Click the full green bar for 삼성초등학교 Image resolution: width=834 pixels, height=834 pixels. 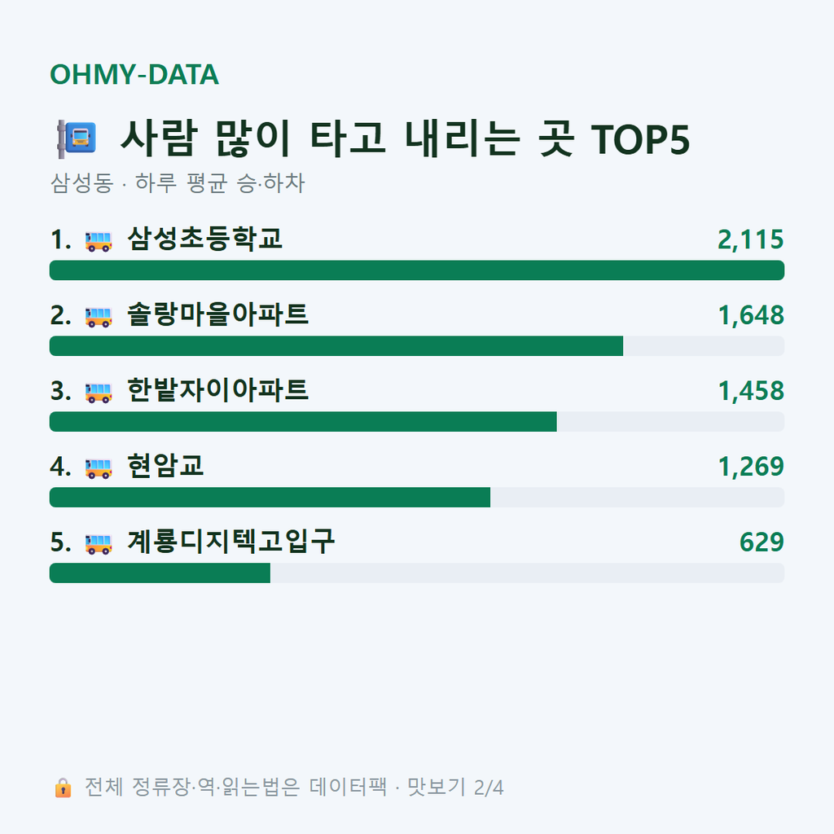(417, 270)
